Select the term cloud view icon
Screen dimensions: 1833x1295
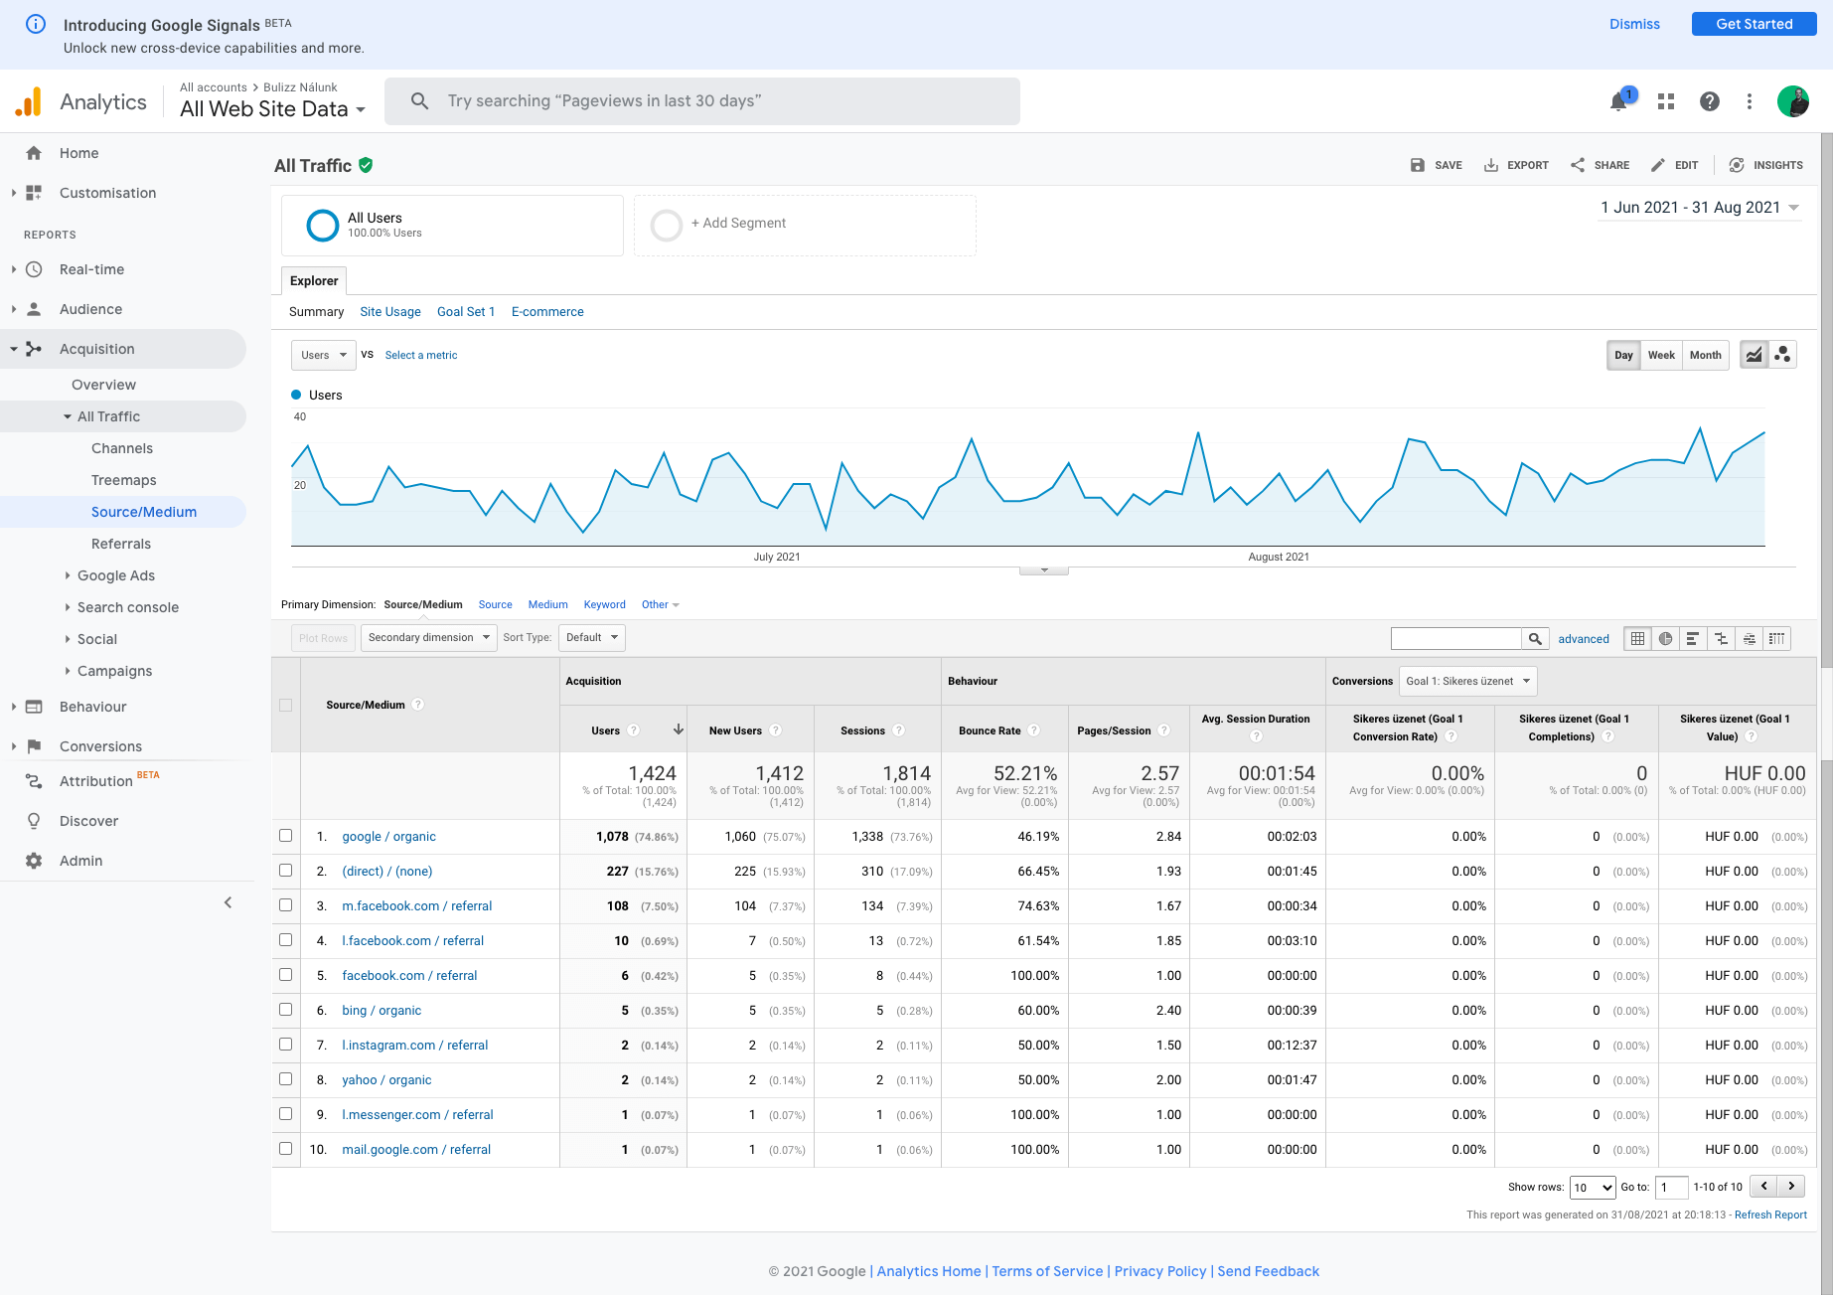point(1749,639)
